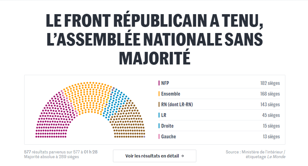Click the brown marker beside RN (dont LR-RN)

159,104
